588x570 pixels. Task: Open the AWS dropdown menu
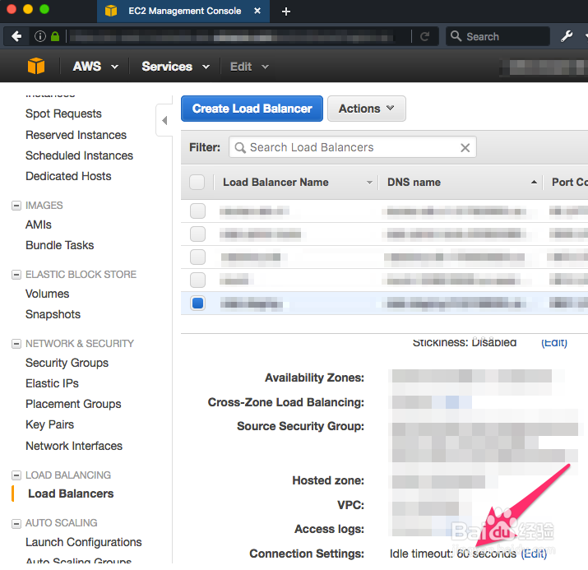[x=95, y=67]
